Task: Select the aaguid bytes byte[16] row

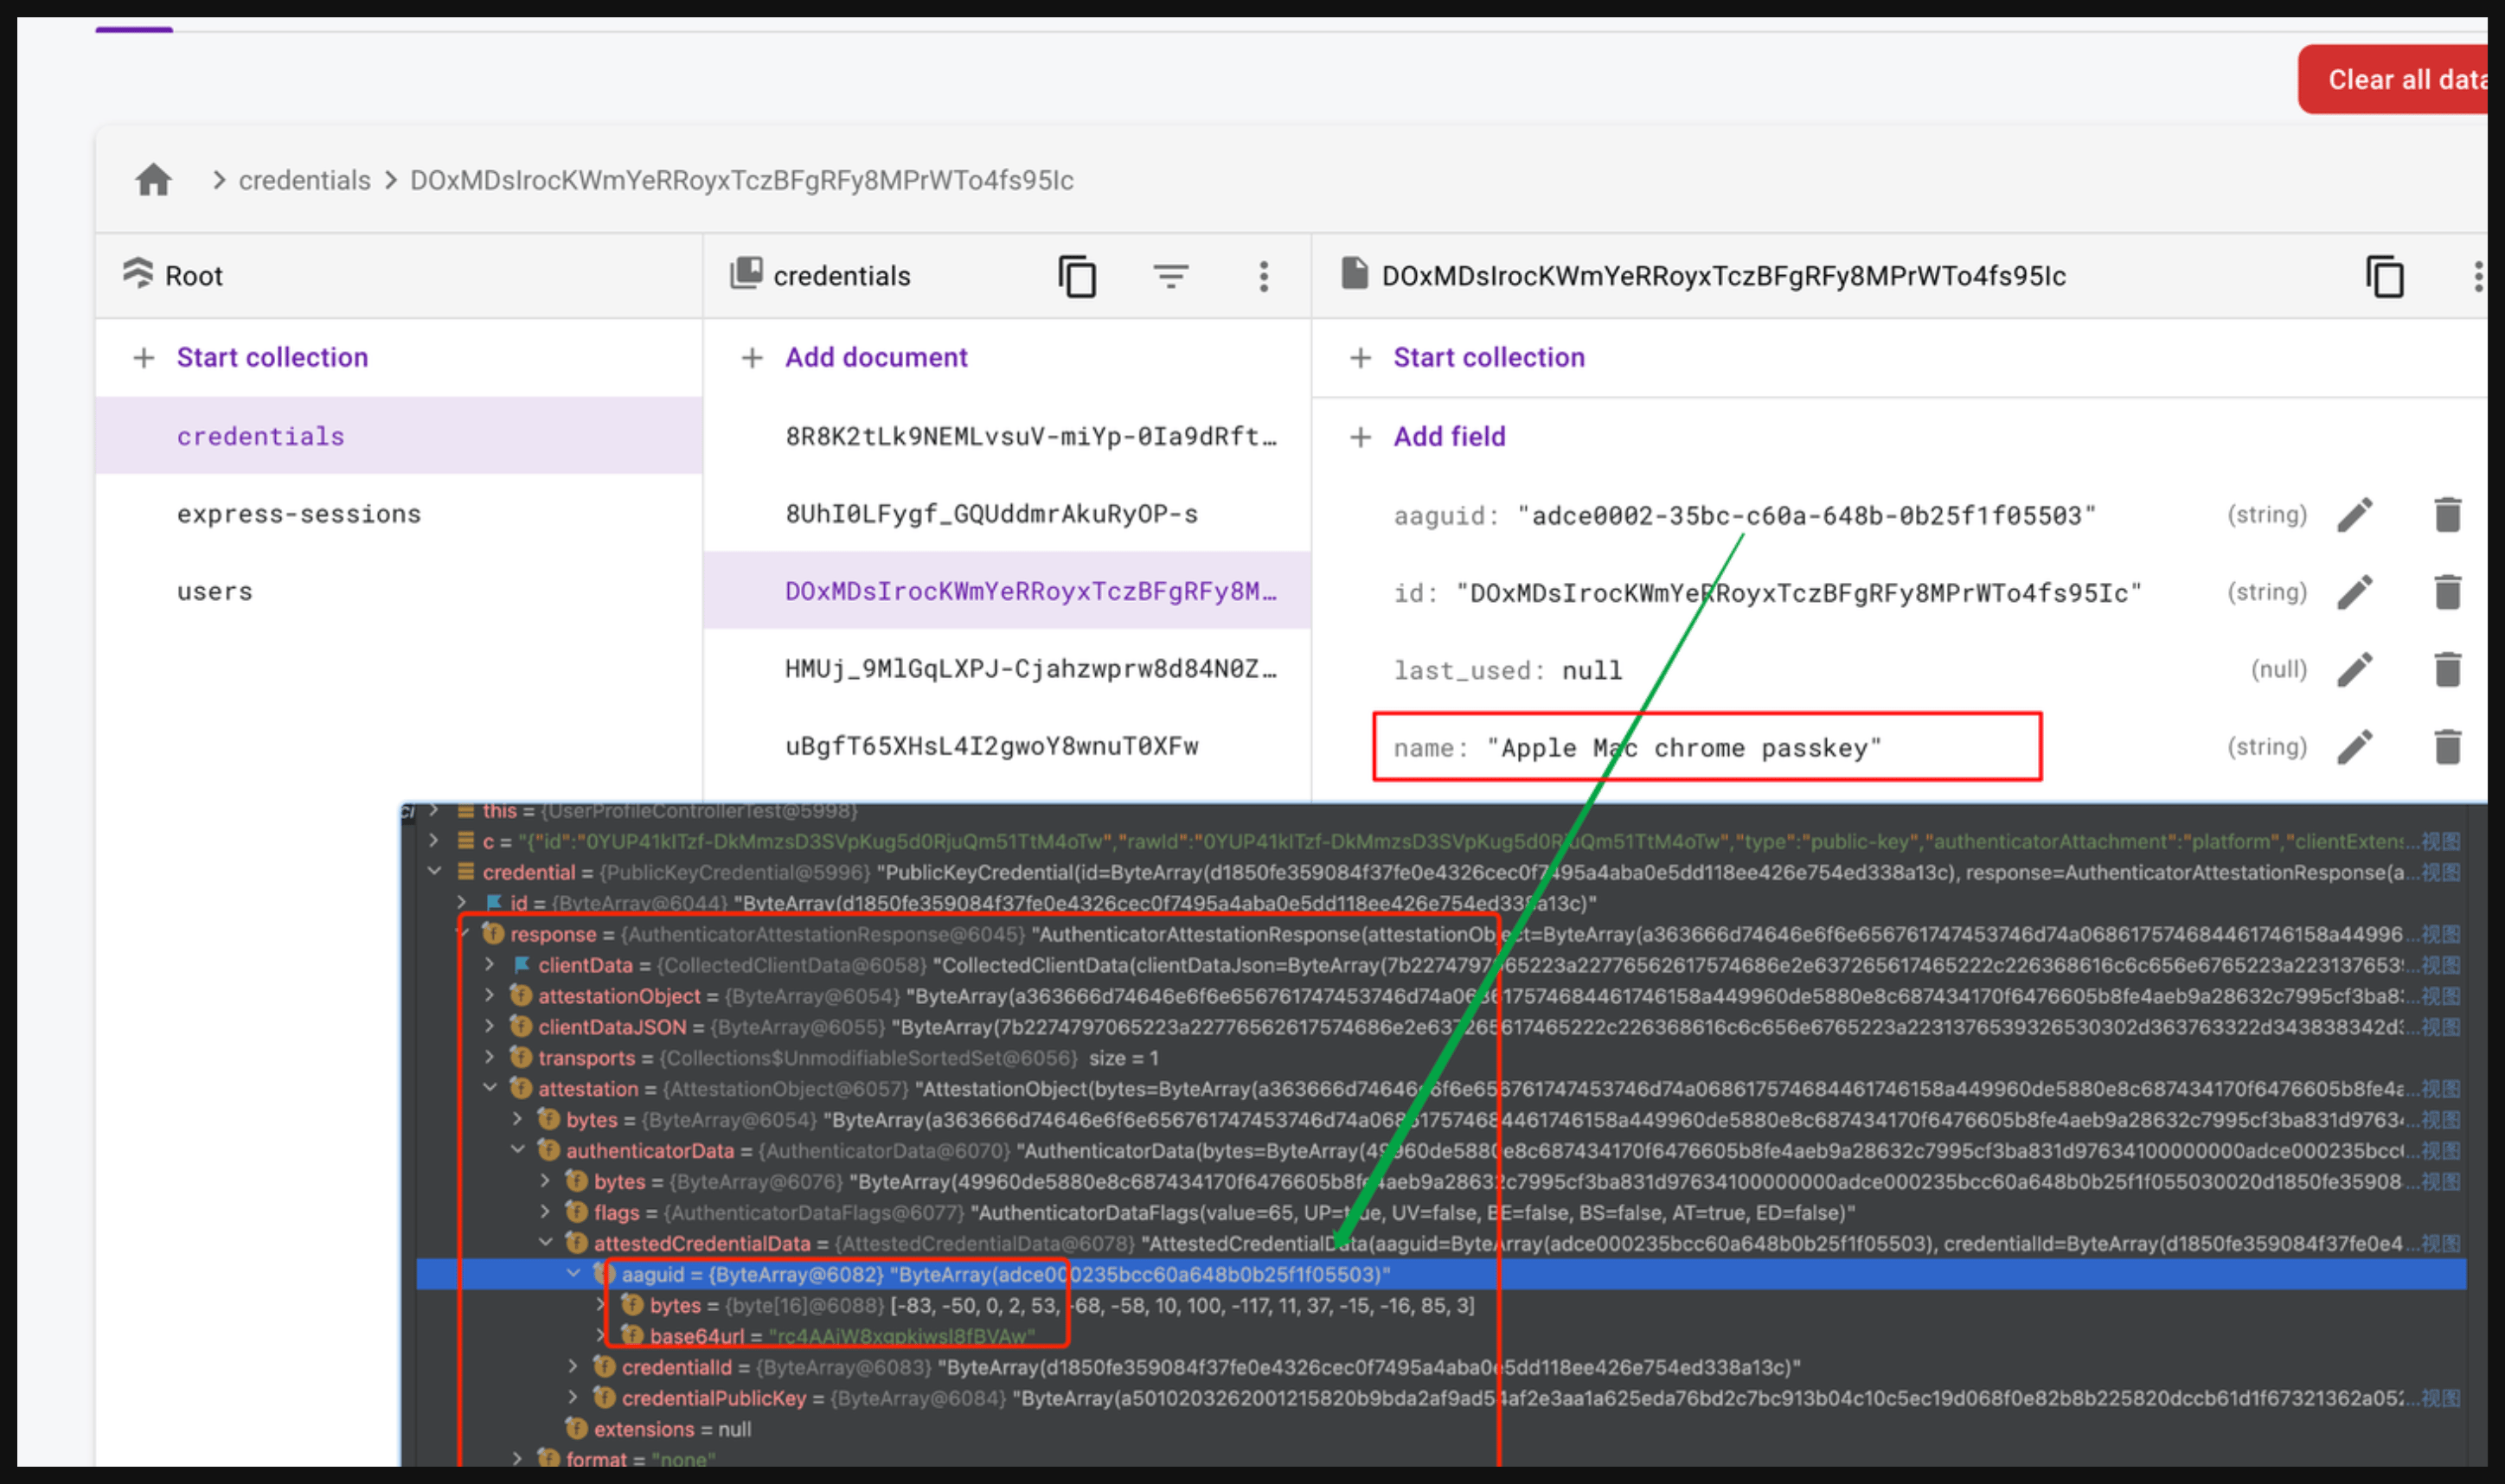Action: click(x=1440, y=1305)
